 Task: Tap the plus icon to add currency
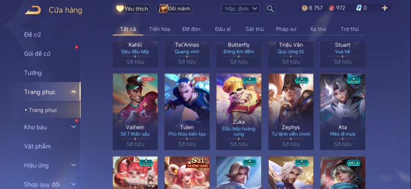[385, 8]
